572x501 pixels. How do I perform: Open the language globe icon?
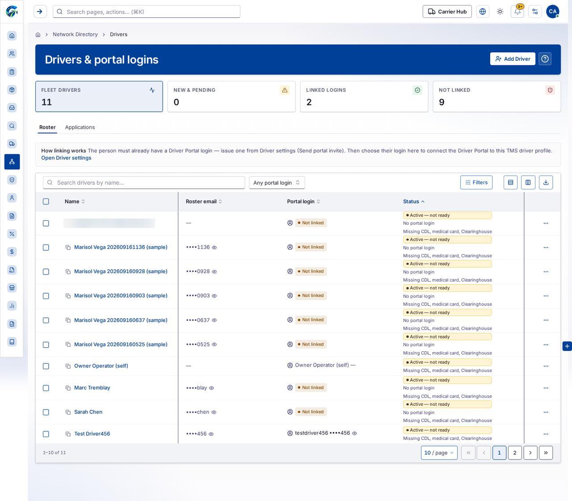pyautogui.click(x=483, y=12)
